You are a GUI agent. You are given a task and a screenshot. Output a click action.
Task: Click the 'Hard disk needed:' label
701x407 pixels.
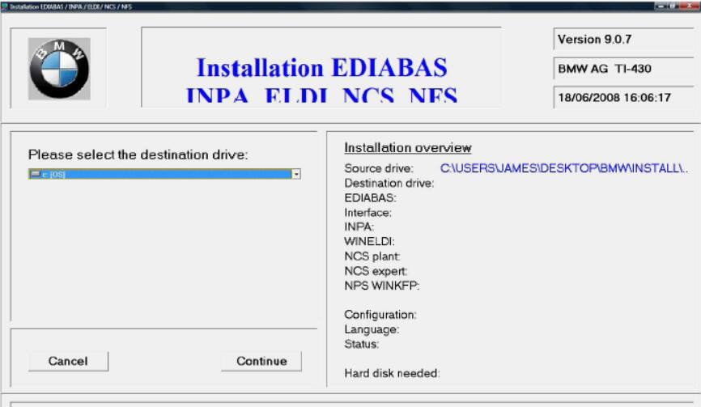(x=392, y=374)
